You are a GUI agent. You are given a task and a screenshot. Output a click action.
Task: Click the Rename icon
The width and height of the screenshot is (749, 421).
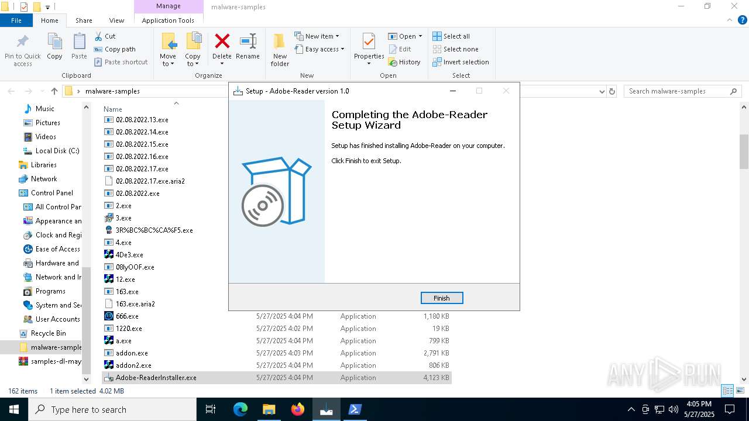coord(248,41)
